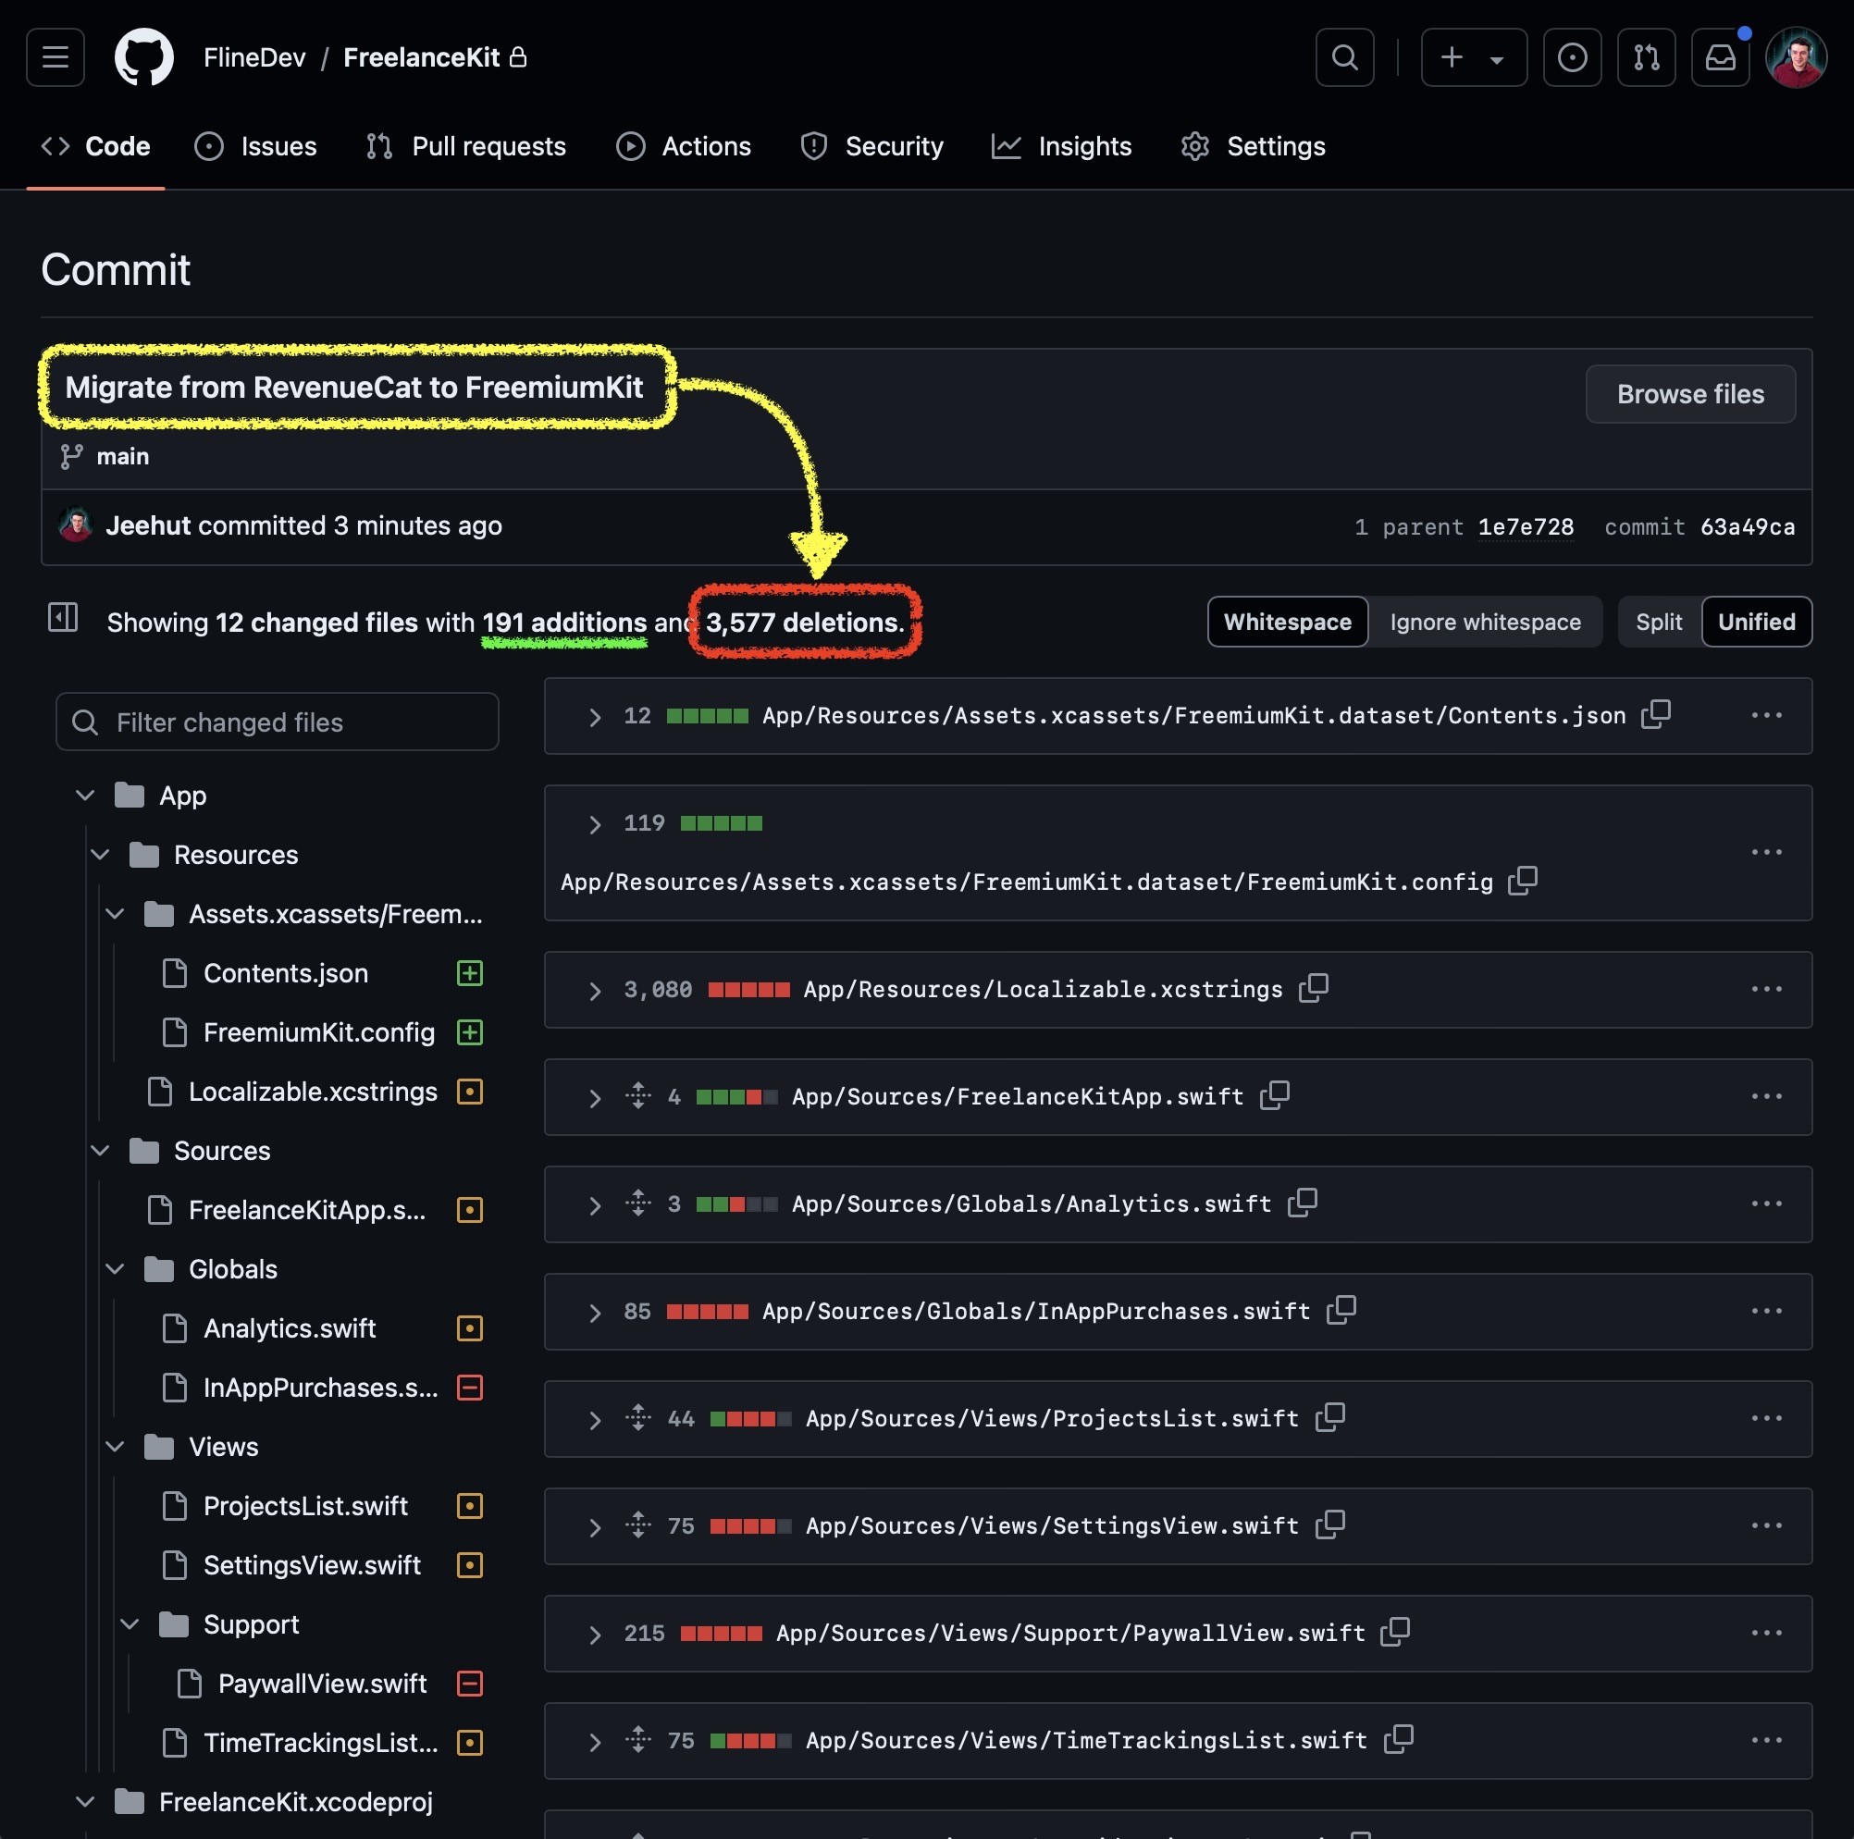Open the Settings tab
Screen dimensions: 1854x1839
pos(1253,146)
